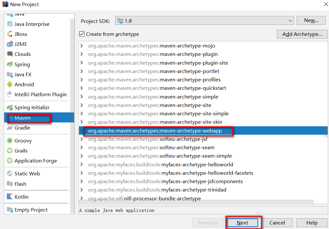Image resolution: width=329 pixels, height=229 pixels.
Task: Expand the maven-archetype-simple entry
Action: [82, 97]
